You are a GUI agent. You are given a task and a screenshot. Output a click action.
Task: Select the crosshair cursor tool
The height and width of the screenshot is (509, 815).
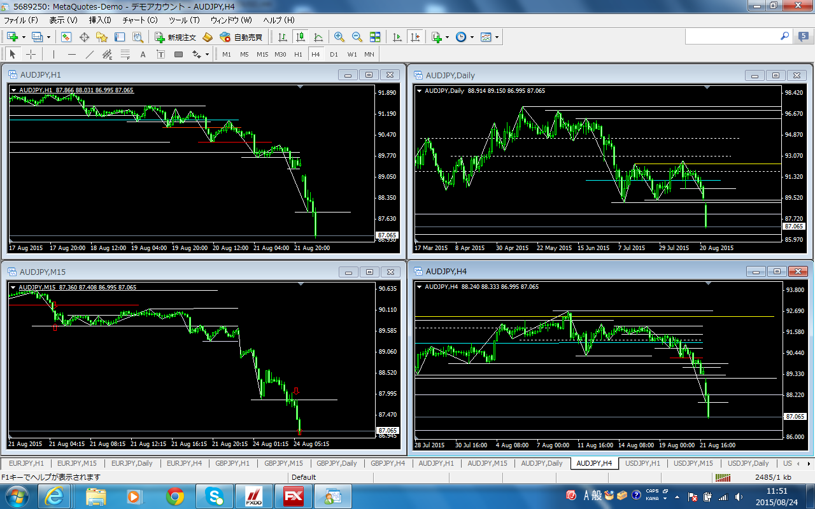click(31, 55)
